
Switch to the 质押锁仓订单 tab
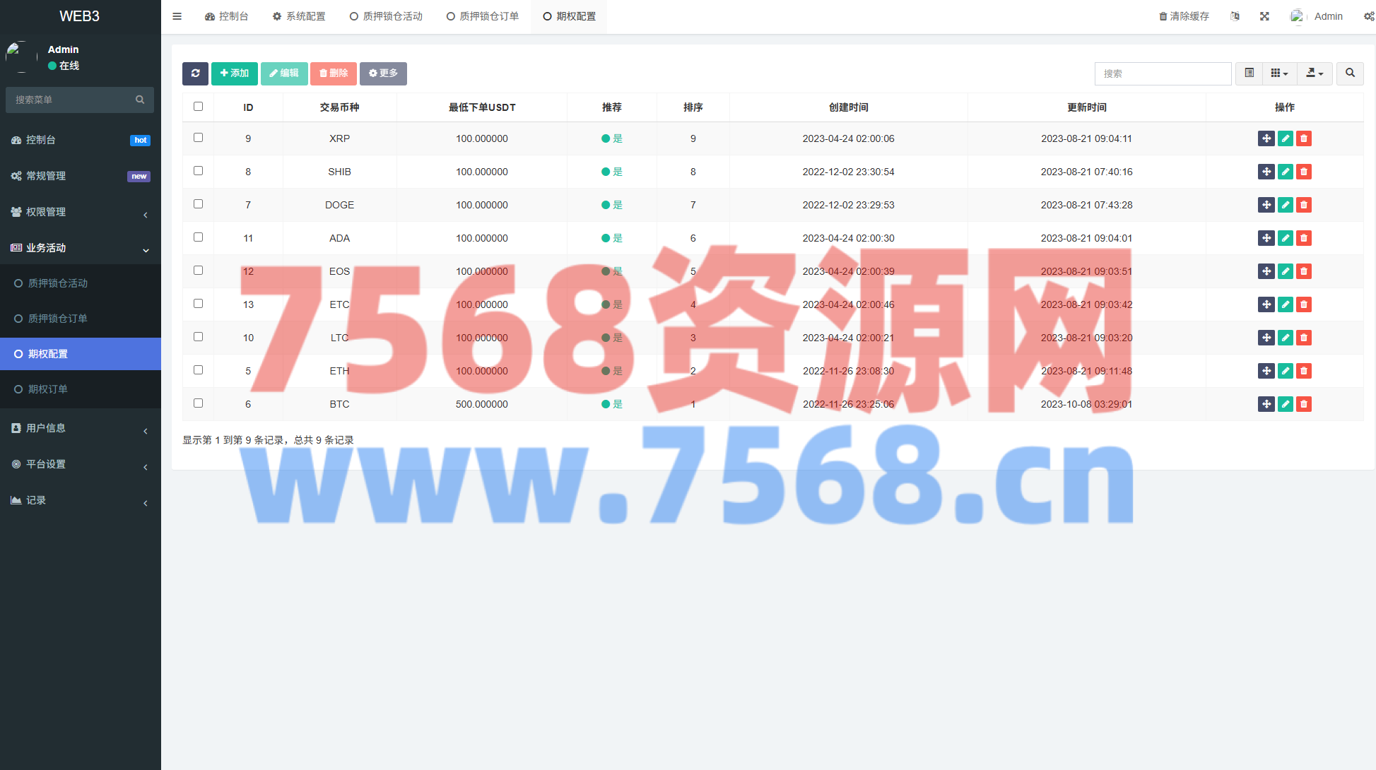coord(483,16)
